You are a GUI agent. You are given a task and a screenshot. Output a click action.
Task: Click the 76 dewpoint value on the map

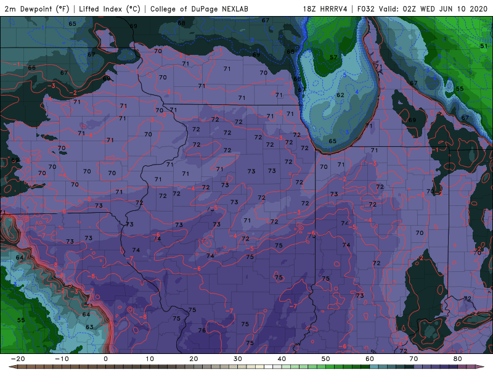(x=202, y=331)
